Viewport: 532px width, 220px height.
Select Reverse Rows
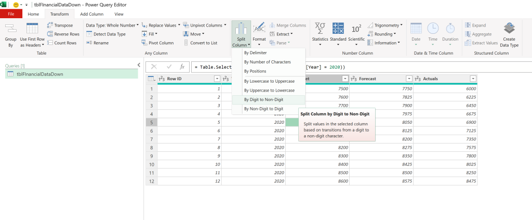[63, 34]
